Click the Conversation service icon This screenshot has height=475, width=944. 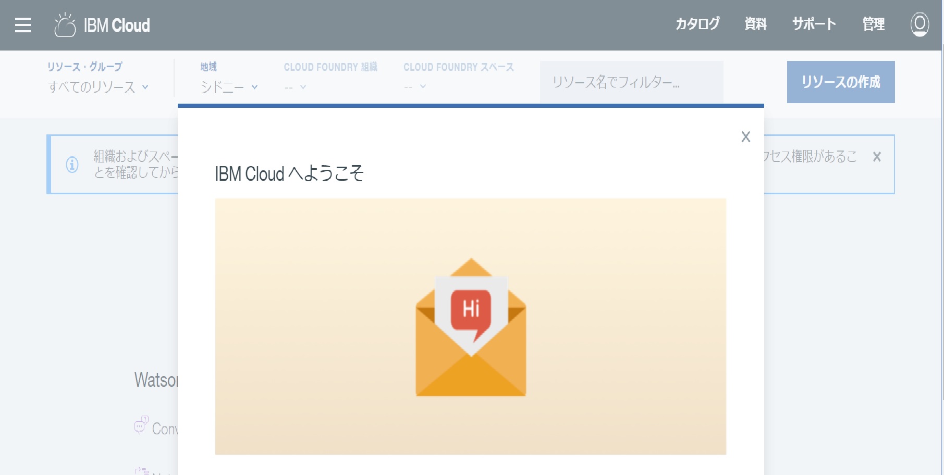(141, 425)
